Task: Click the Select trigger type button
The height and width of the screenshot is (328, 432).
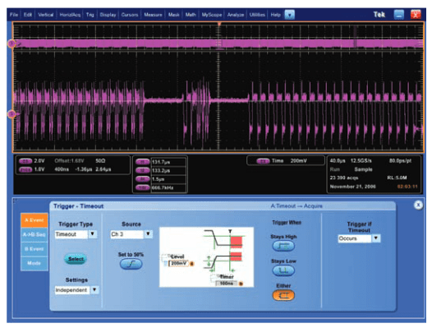Action: 76,259
